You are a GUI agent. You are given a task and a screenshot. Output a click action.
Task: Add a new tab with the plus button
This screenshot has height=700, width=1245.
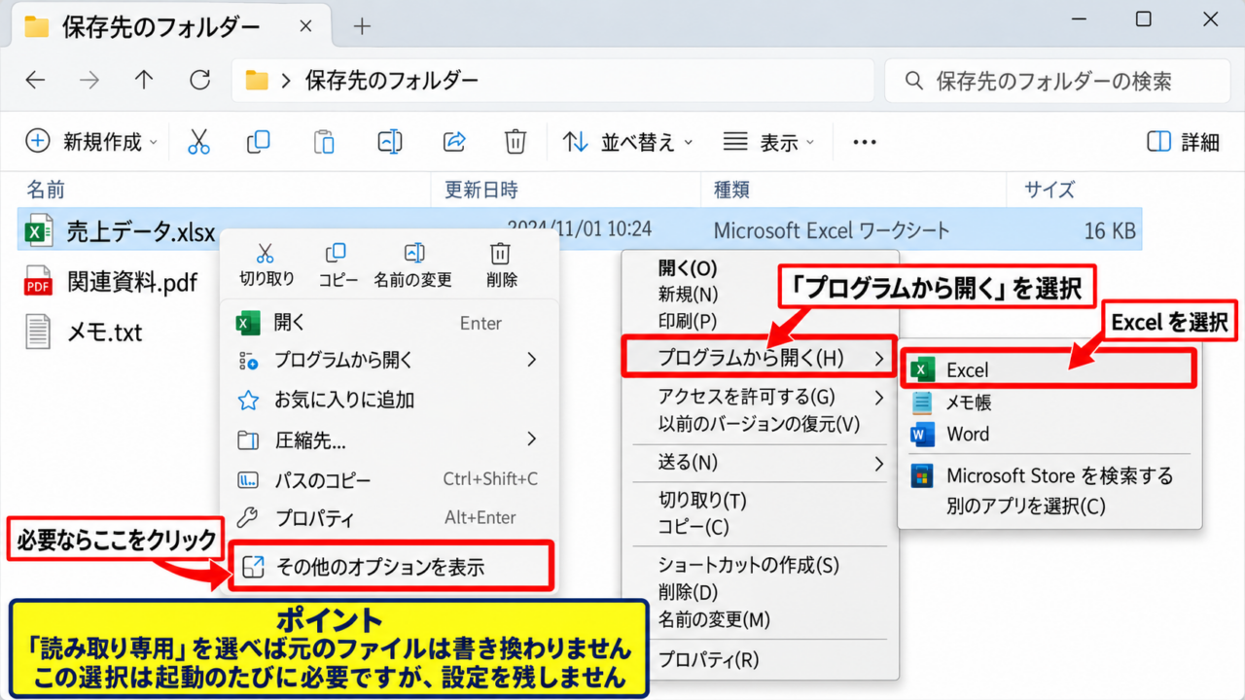[x=362, y=26]
